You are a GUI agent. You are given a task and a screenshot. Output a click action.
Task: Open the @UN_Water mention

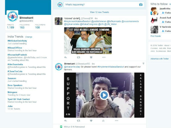coord(110,24)
